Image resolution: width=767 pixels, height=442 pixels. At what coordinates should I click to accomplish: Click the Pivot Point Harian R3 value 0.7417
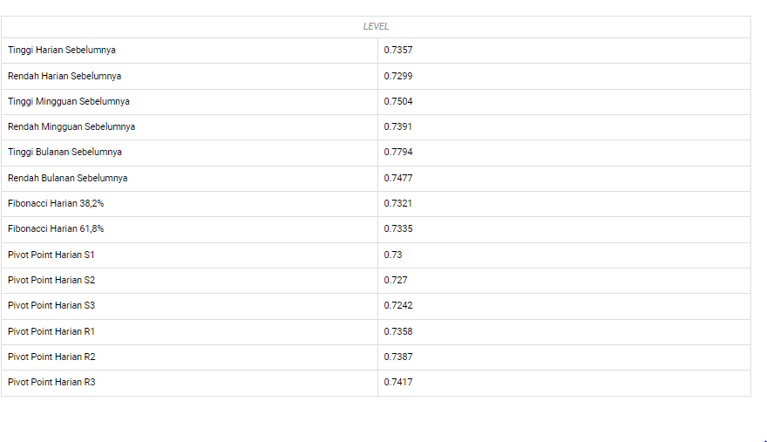(398, 382)
